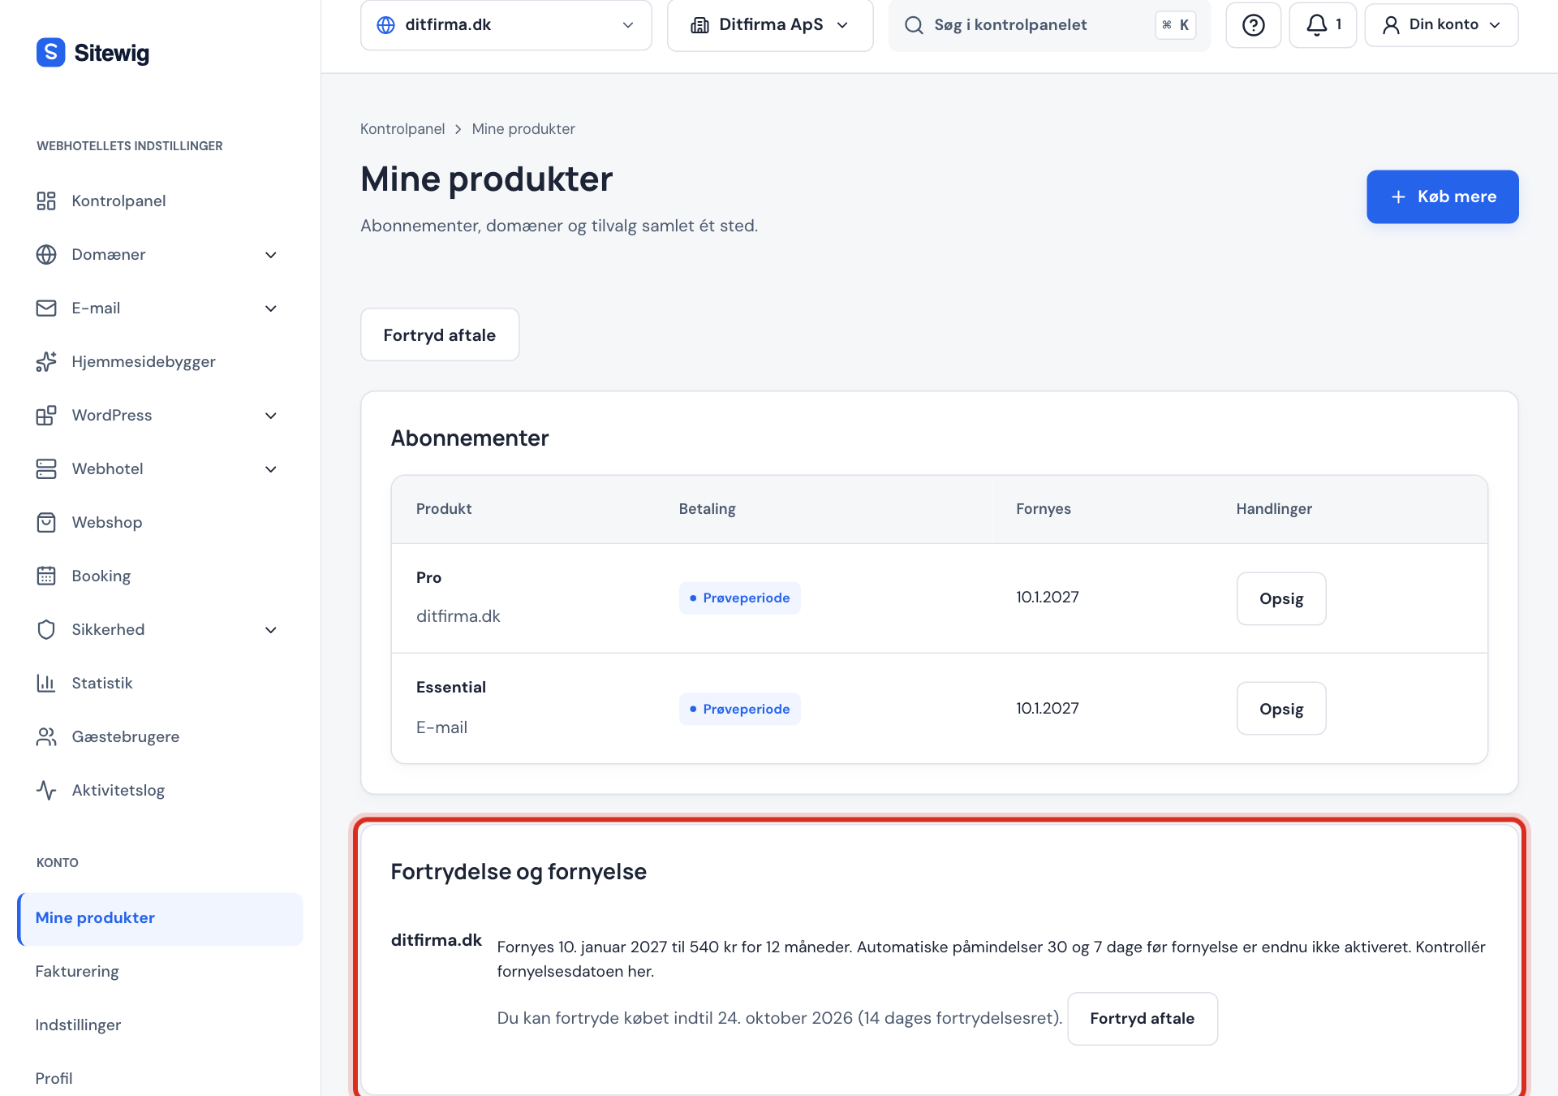Select Mine produkter in sidebar
The image size is (1558, 1096).
[160, 918]
